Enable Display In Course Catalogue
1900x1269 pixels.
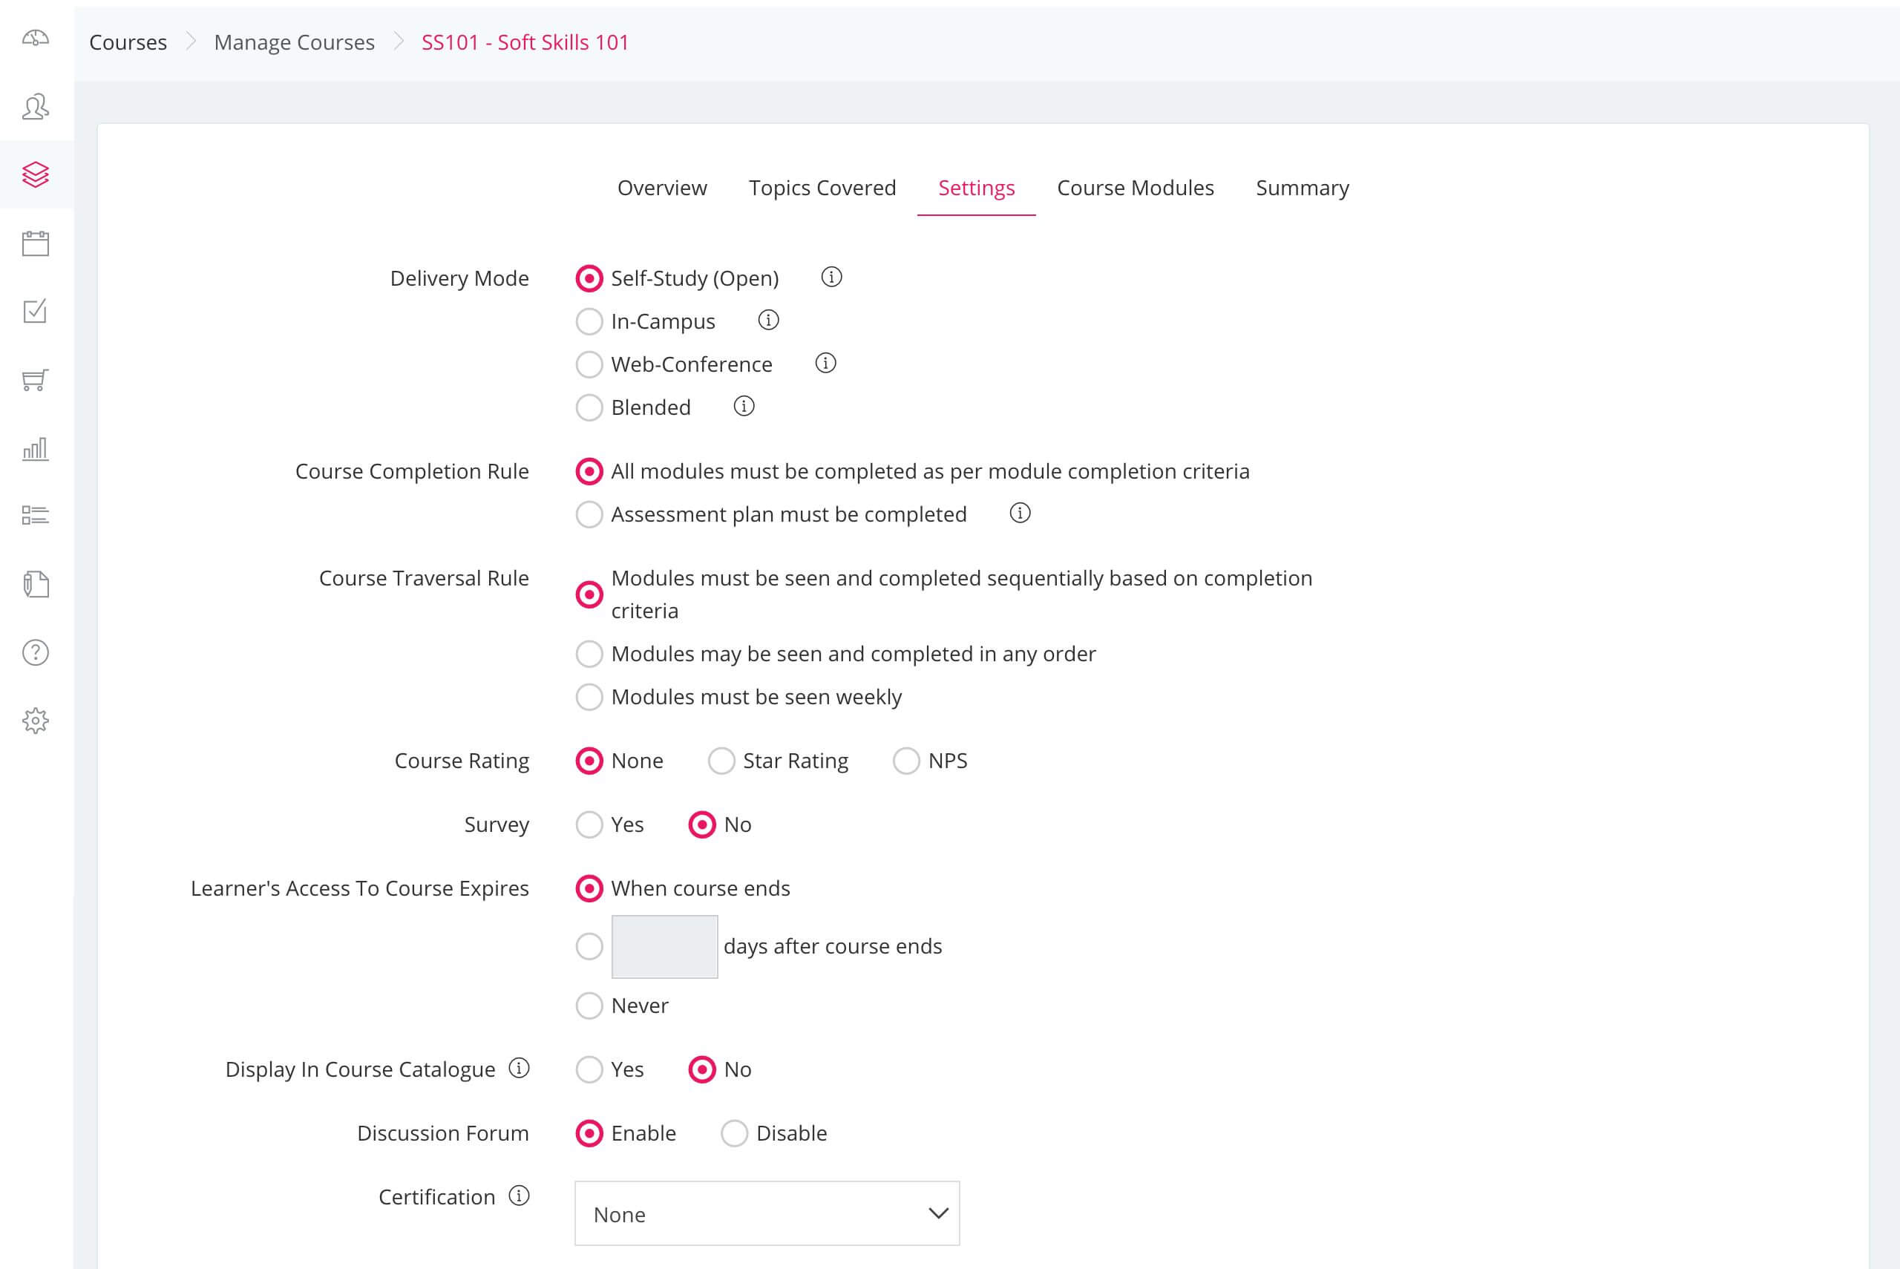point(588,1069)
